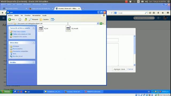The width and height of the screenshot is (171, 96).
Task: Click the Ubuntu volume icon in top panel
Action: (x=146, y=2)
